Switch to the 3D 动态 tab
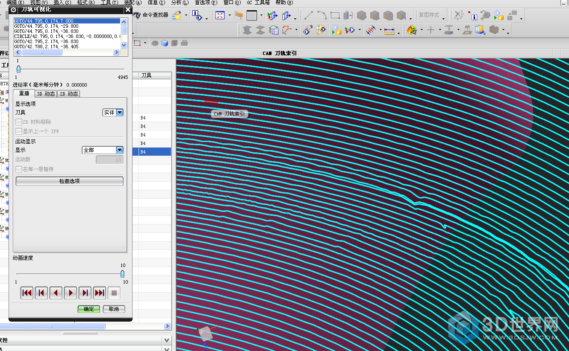This screenshot has height=351, width=569. click(x=46, y=94)
